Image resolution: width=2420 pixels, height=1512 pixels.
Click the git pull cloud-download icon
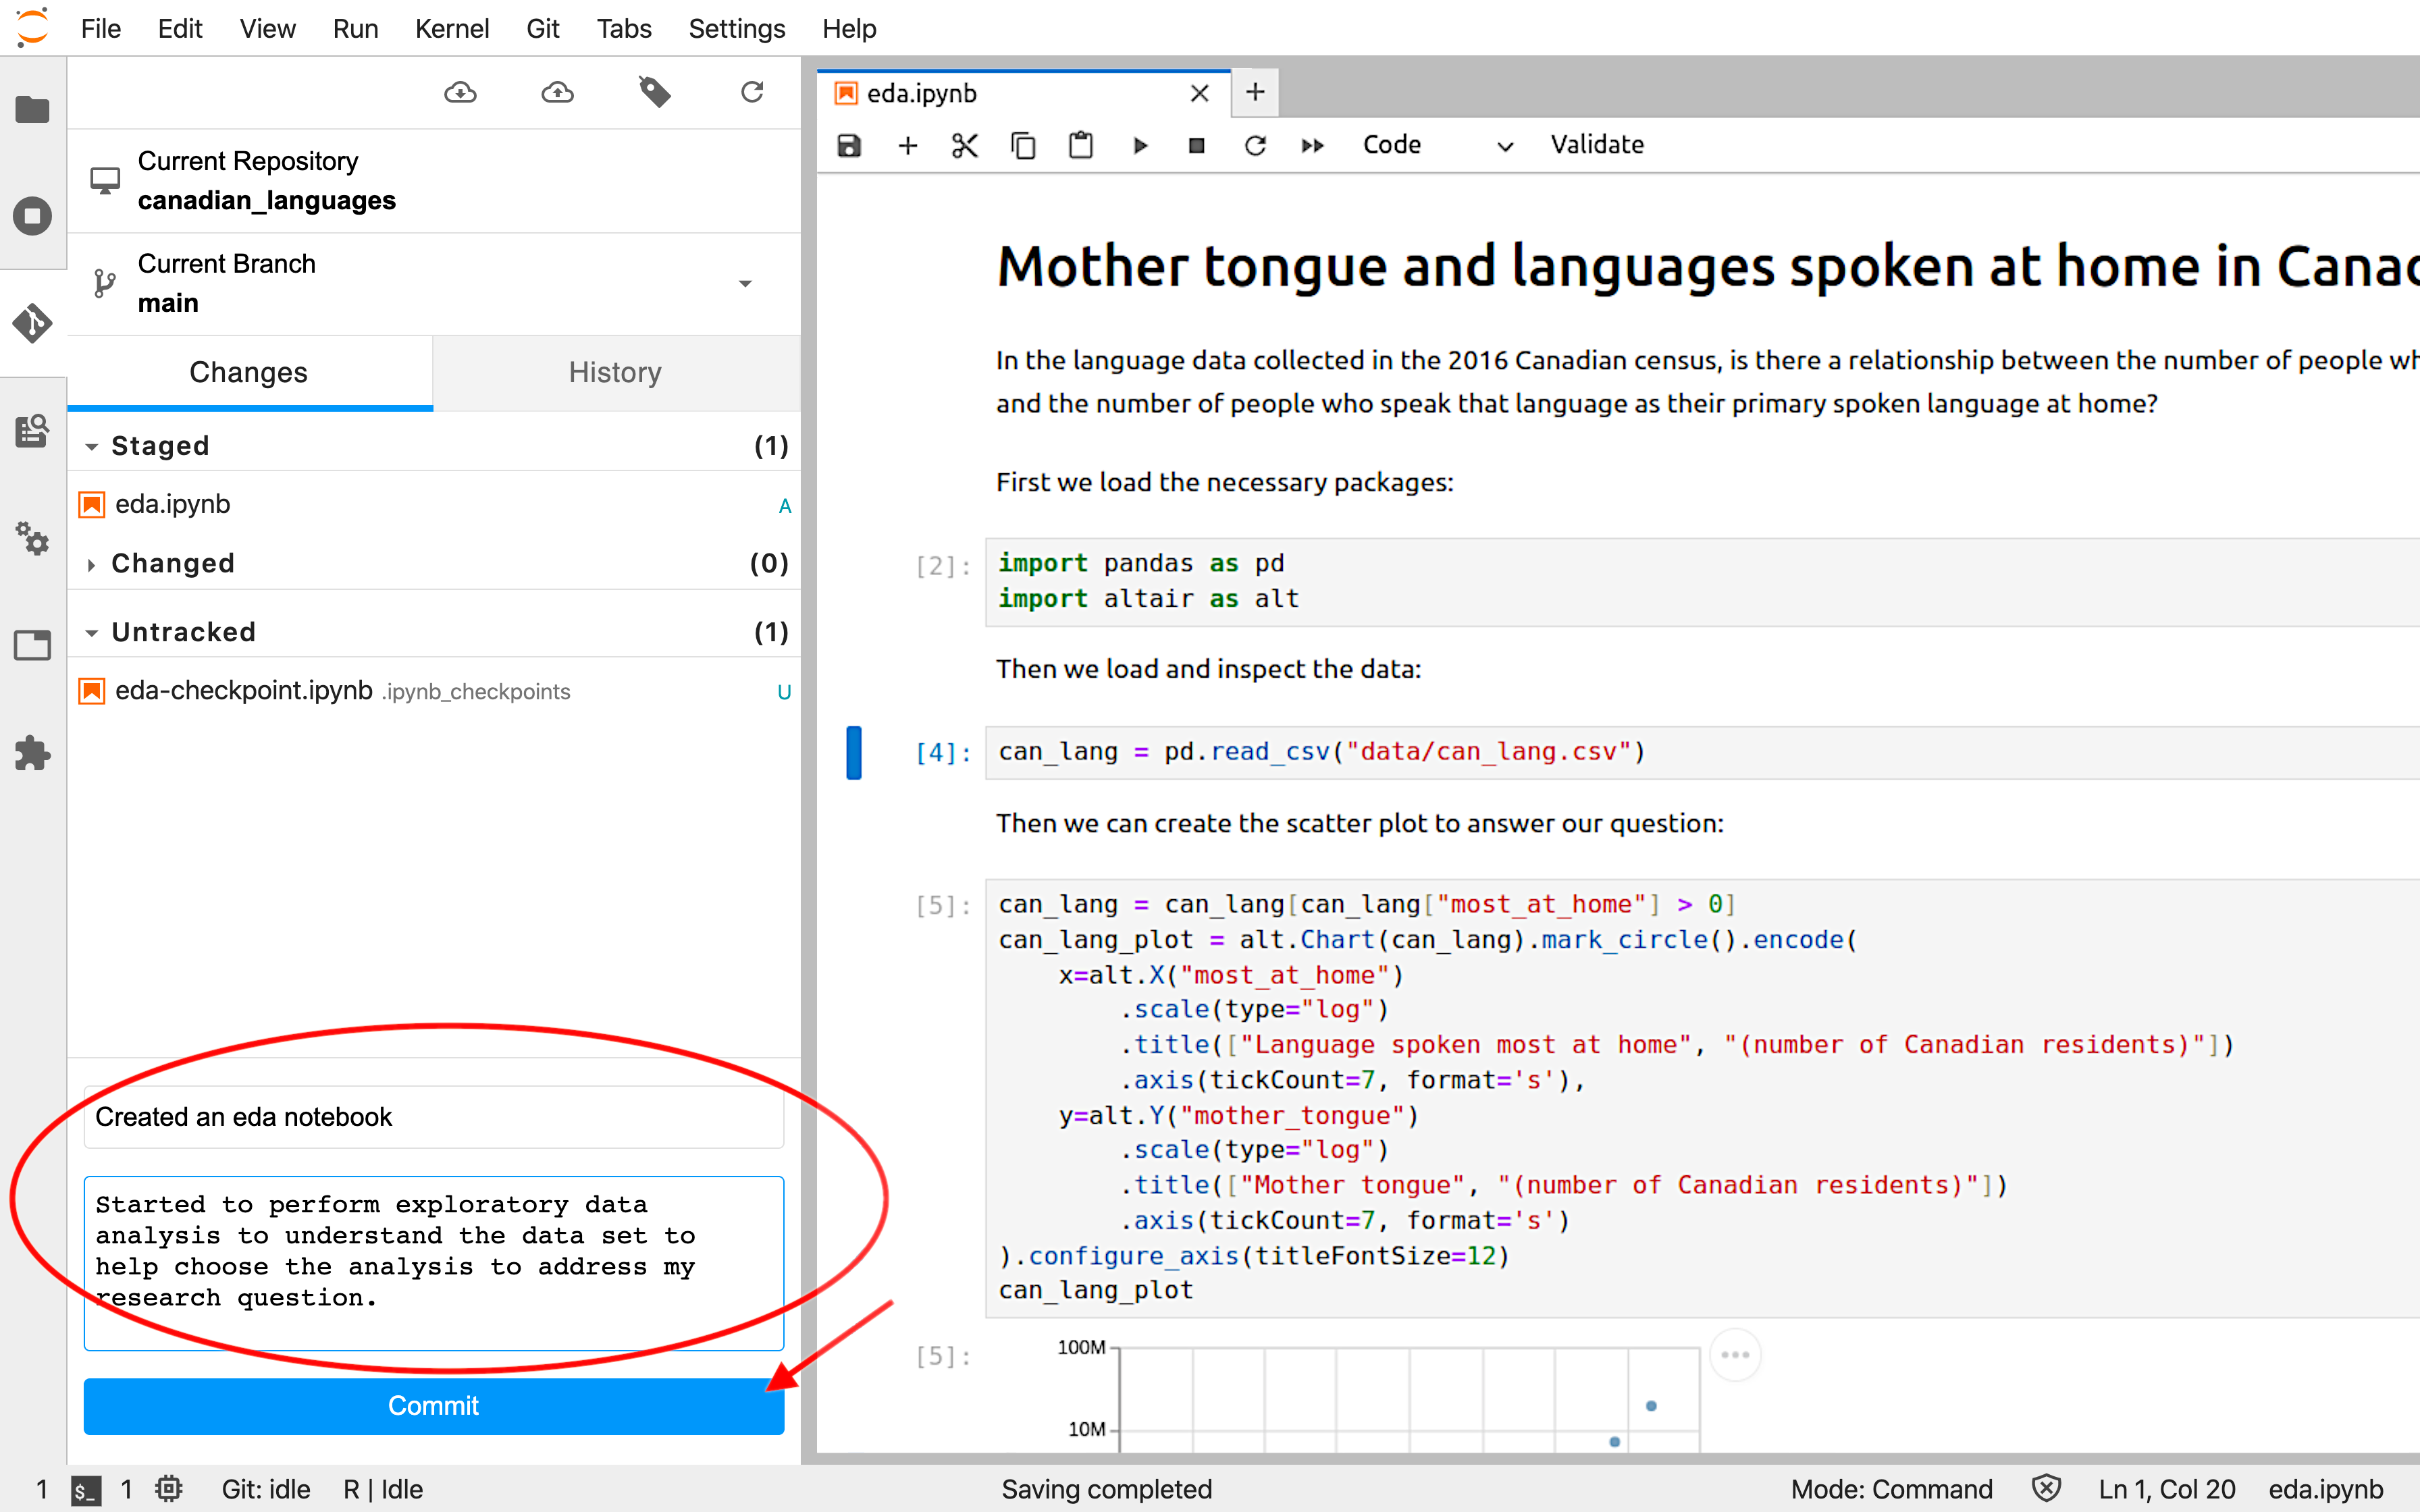tap(460, 93)
